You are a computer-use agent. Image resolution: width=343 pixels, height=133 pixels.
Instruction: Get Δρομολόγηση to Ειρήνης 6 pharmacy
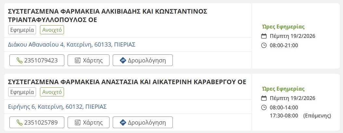click(x=143, y=123)
